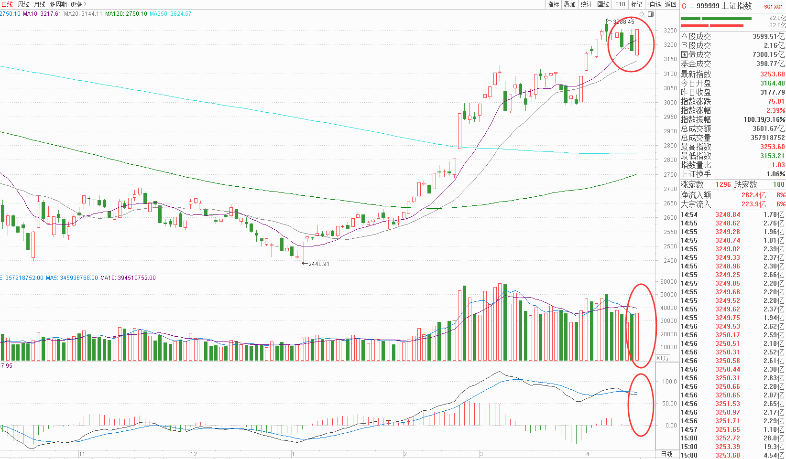Click the B股成交 2.16亿 row
Viewport: 786px width, 459px height.
click(x=732, y=45)
